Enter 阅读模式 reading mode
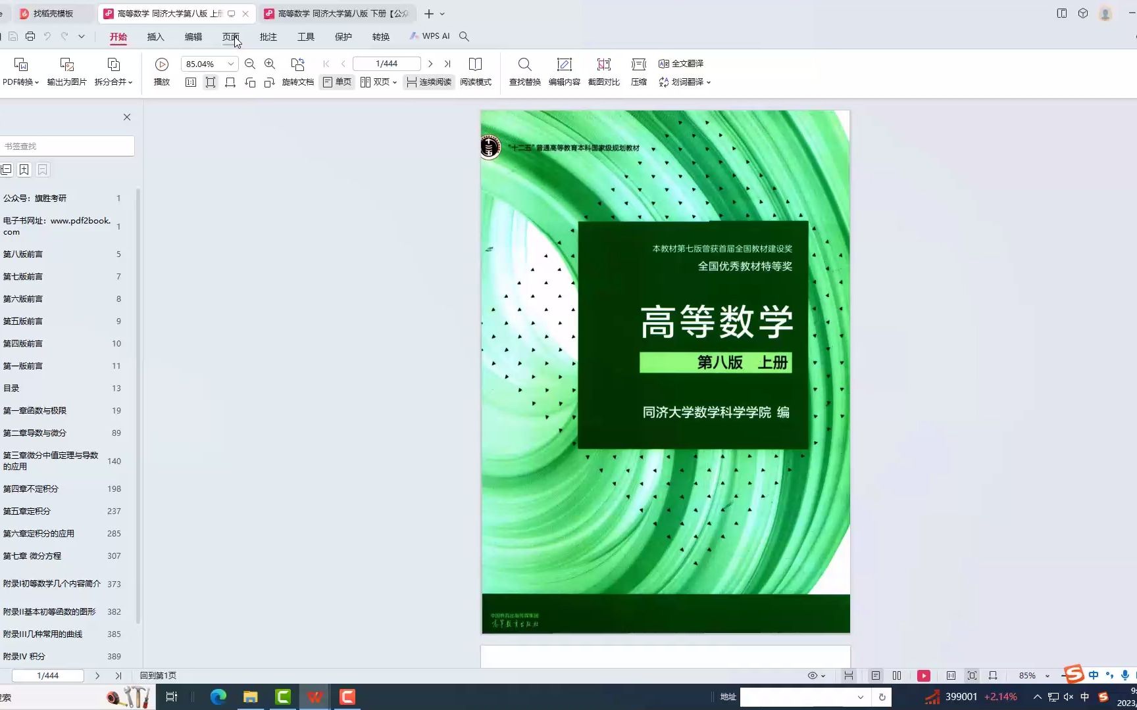 pos(476,72)
